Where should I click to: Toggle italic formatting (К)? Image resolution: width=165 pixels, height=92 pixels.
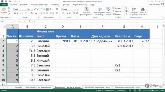18,13
